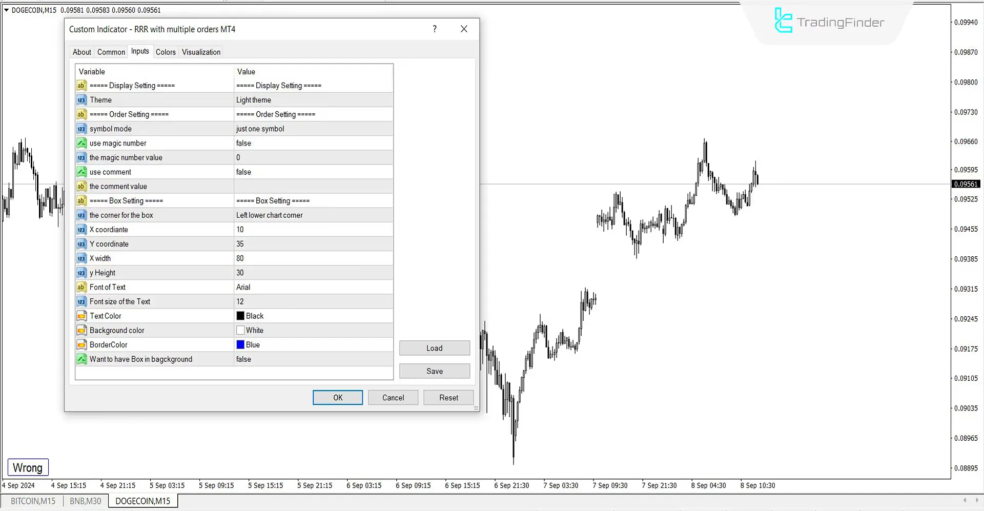Switch to the Colors tab
The image size is (984, 511).
pos(165,51)
